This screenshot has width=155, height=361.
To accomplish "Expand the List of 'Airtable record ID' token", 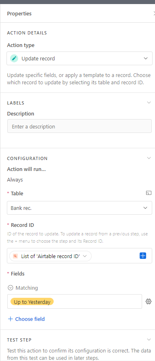I will tap(85, 256).
